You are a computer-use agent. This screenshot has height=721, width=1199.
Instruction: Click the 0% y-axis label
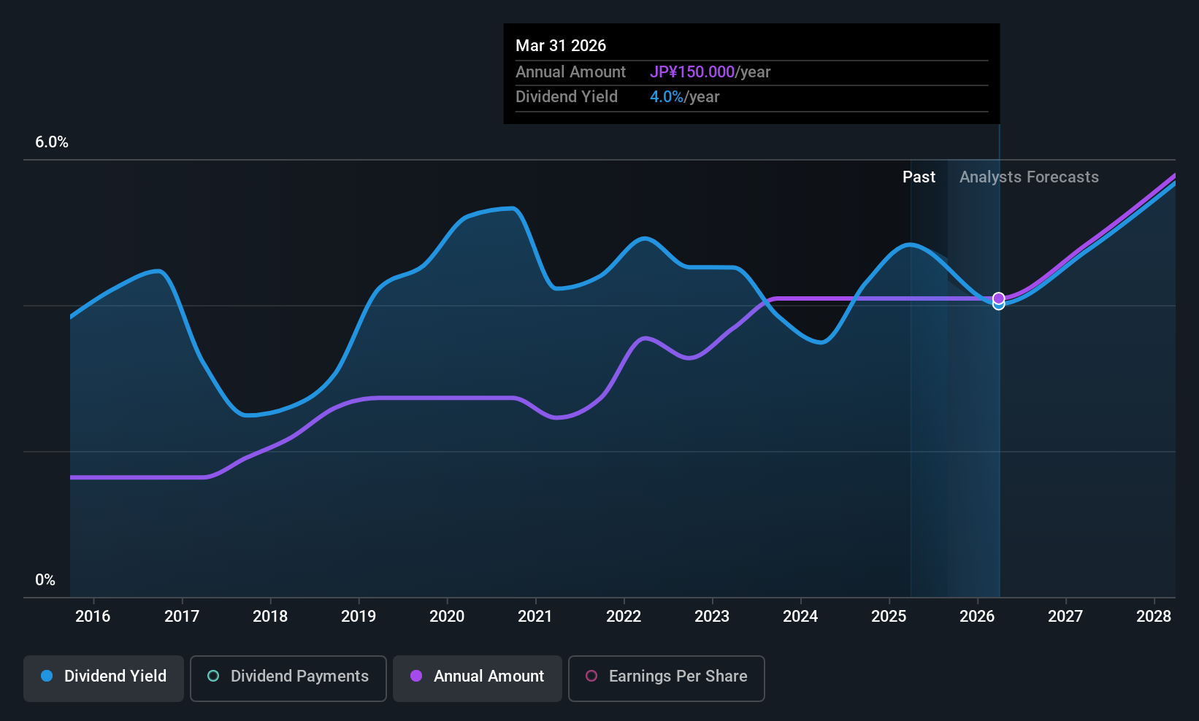click(45, 580)
